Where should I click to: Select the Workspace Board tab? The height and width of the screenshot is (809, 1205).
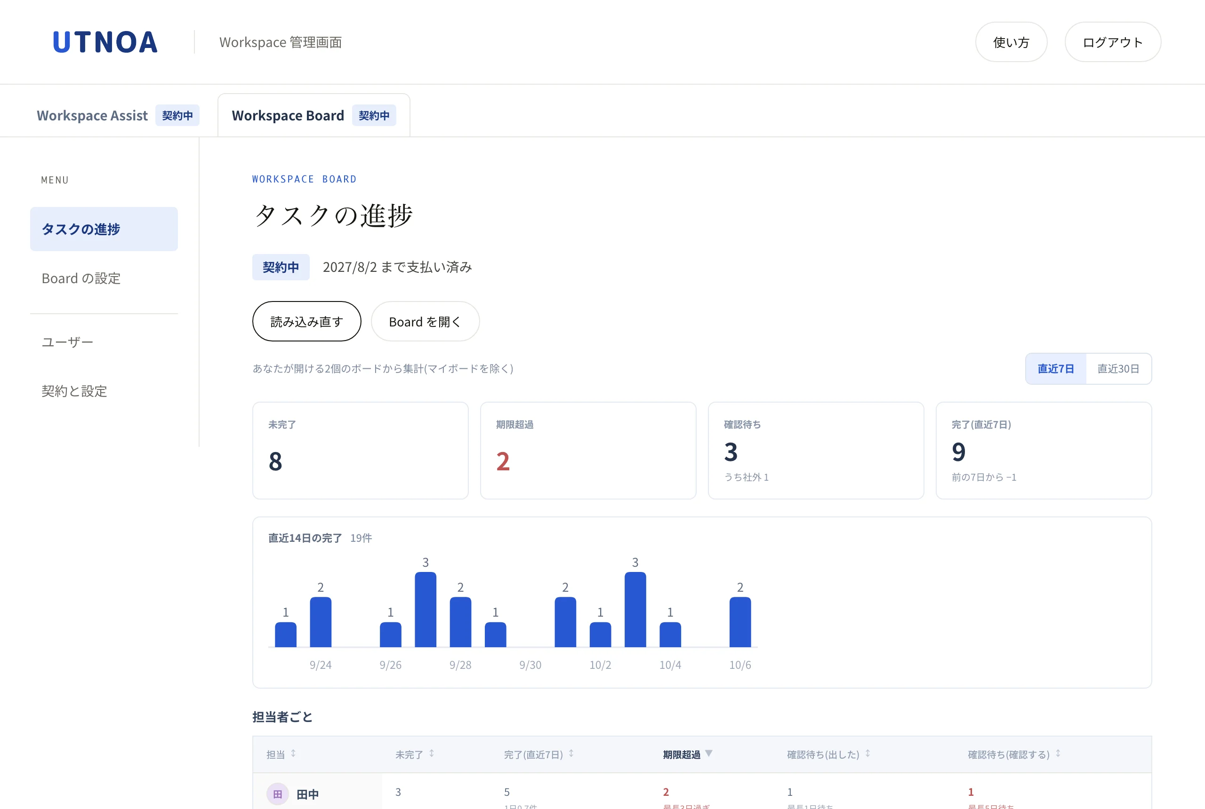pyautogui.click(x=314, y=115)
